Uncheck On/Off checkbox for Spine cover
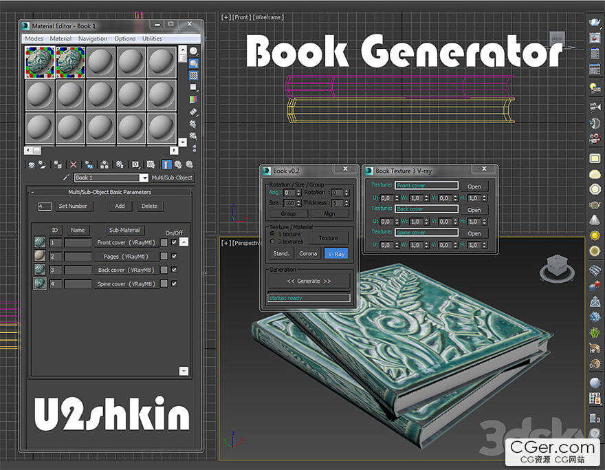The height and width of the screenshot is (470, 605). pyautogui.click(x=174, y=284)
